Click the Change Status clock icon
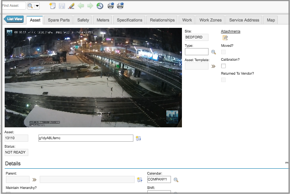 pos(100,6)
